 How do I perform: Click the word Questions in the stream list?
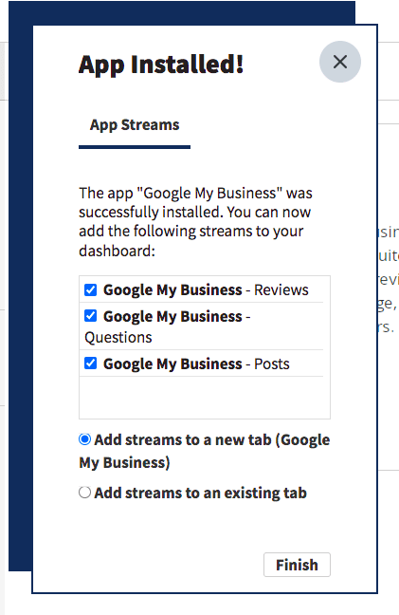coord(118,337)
